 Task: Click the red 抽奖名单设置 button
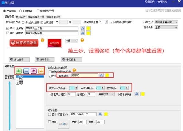coord(24,43)
